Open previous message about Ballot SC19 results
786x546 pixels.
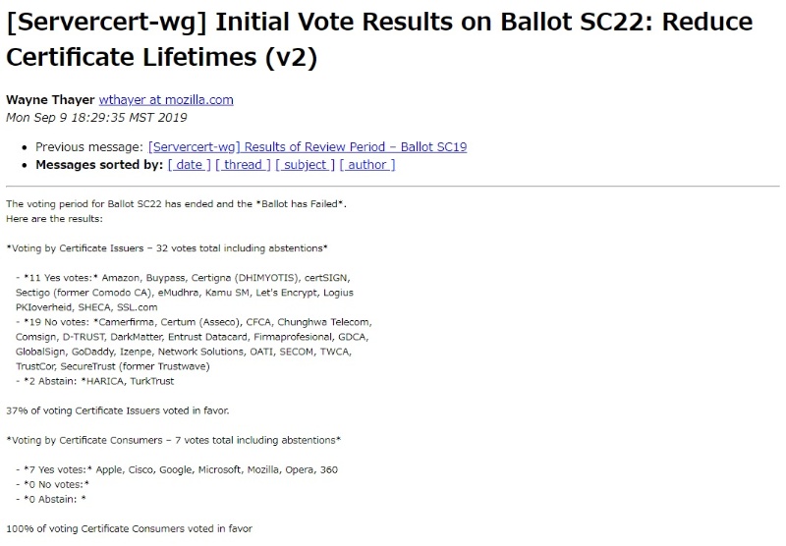click(308, 147)
